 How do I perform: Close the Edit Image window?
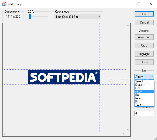(x=151, y=4)
